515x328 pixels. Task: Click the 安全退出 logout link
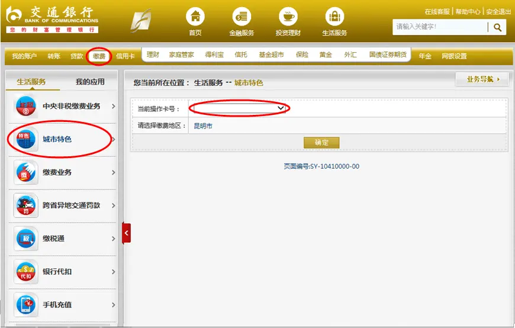click(498, 12)
